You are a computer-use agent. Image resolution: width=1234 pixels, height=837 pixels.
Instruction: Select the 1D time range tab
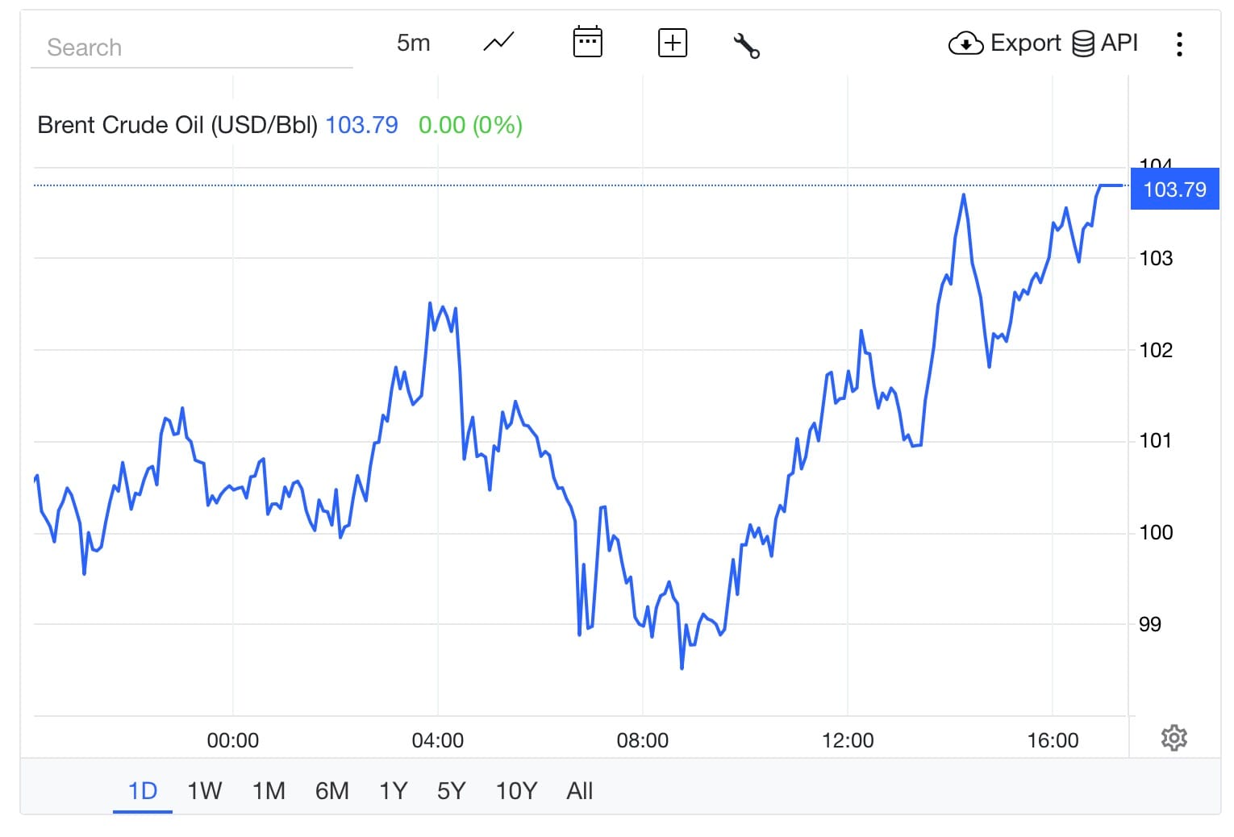coord(143,791)
